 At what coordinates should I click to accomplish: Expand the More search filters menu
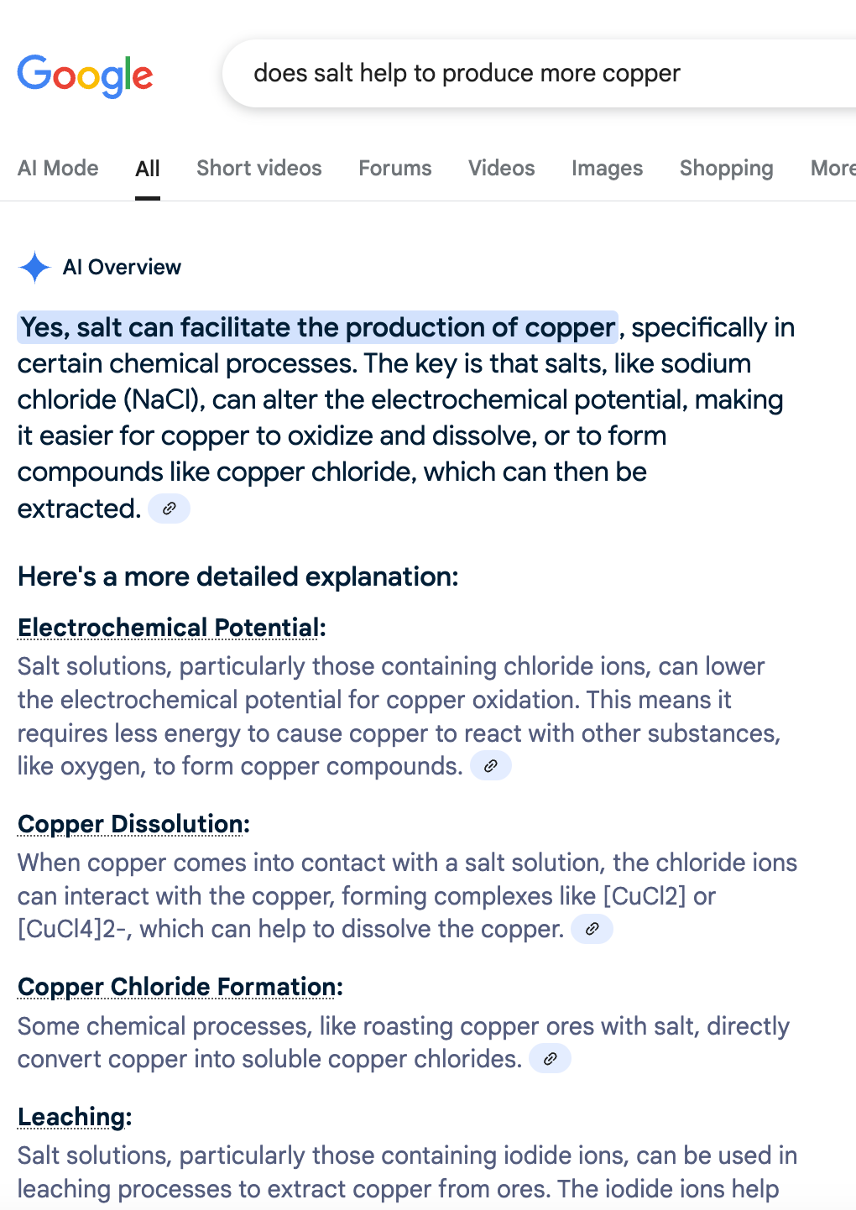pyautogui.click(x=833, y=169)
